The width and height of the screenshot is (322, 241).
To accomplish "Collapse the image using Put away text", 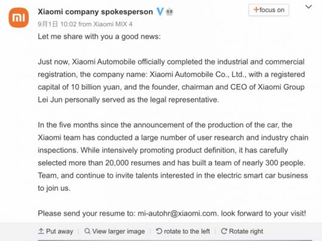I will click(x=60, y=231).
